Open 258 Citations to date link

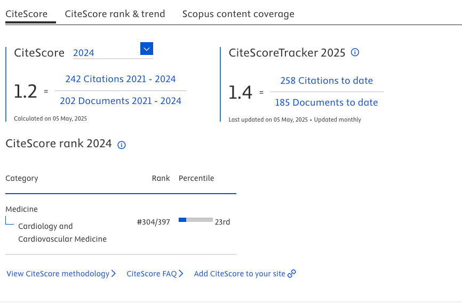[326, 81]
